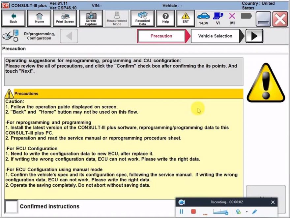This screenshot has height=218, width=290.
Task: Open Recorded Data
Action: click(142, 18)
